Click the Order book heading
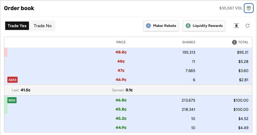Image resolution: width=257 pixels, height=135 pixels. pos(19,8)
